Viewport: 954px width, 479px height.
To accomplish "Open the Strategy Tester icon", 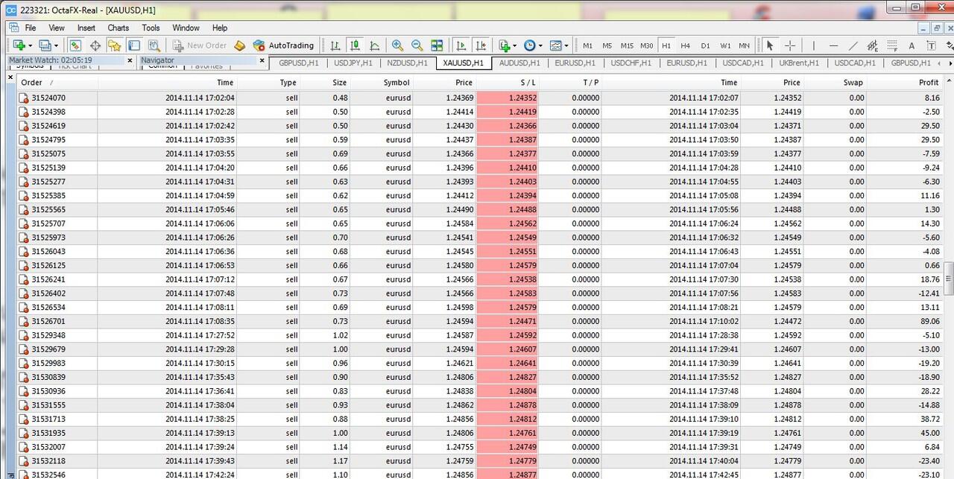I will 153,45.
